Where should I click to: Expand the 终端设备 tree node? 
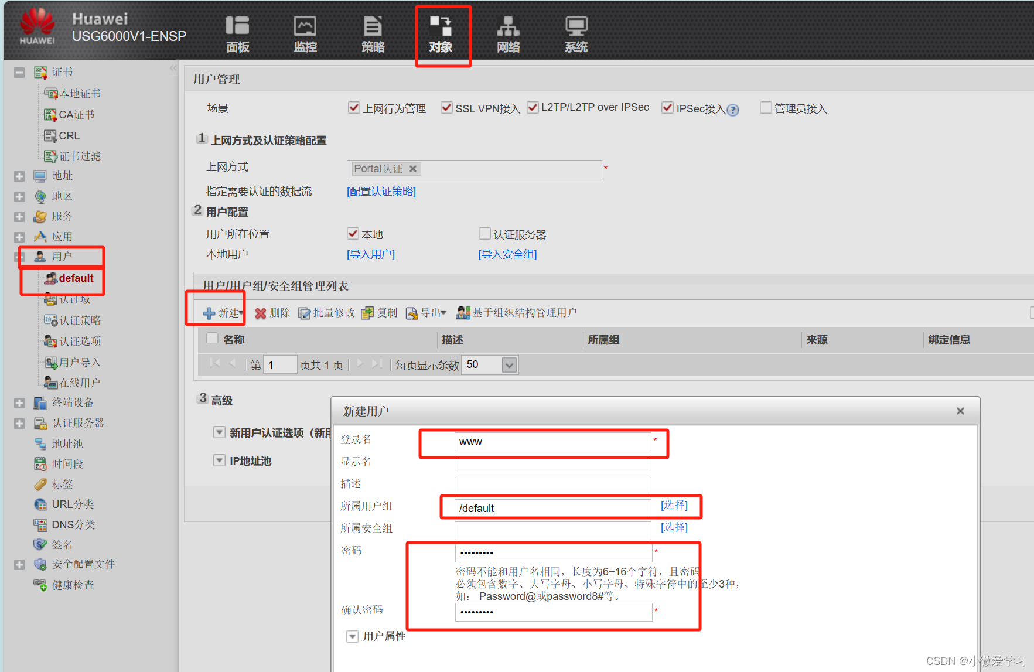pos(19,403)
